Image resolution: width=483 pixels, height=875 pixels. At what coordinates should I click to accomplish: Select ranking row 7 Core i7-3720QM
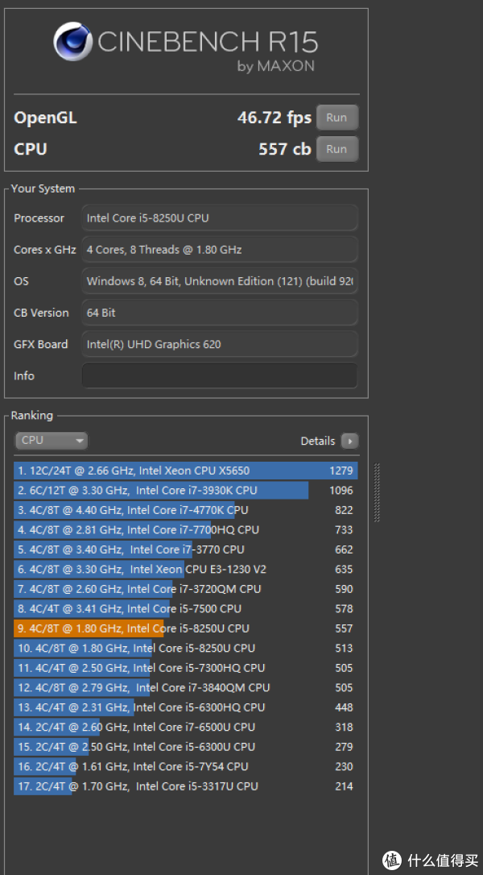point(186,589)
